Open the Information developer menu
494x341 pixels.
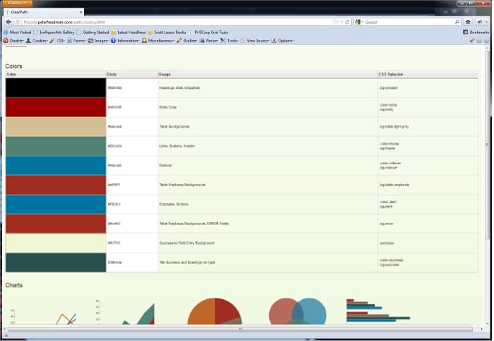point(125,41)
